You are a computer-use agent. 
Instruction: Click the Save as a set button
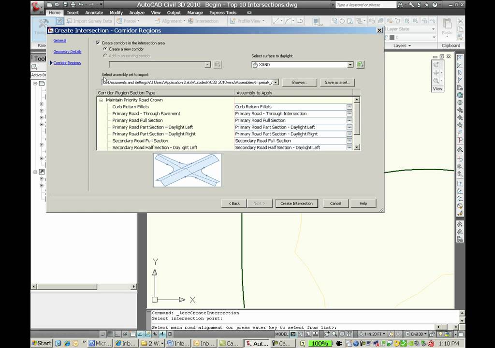tap(337, 82)
